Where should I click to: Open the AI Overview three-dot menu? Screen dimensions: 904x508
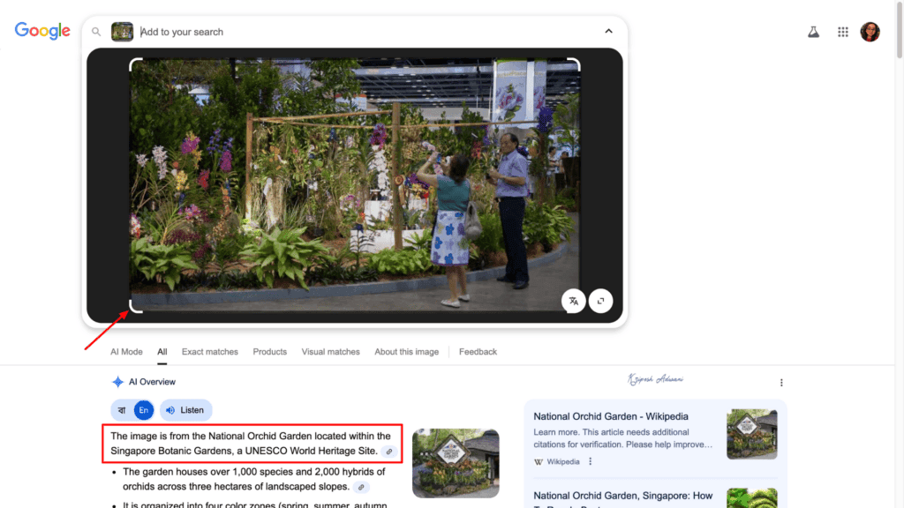click(x=780, y=382)
